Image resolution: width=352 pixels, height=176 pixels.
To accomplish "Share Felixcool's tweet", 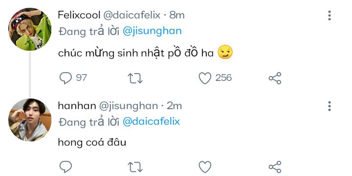I will click(275, 78).
